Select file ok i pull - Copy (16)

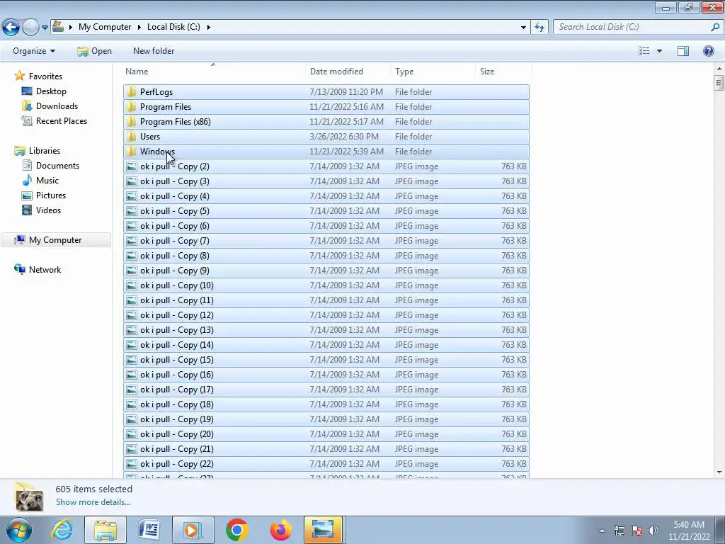[x=326, y=375]
